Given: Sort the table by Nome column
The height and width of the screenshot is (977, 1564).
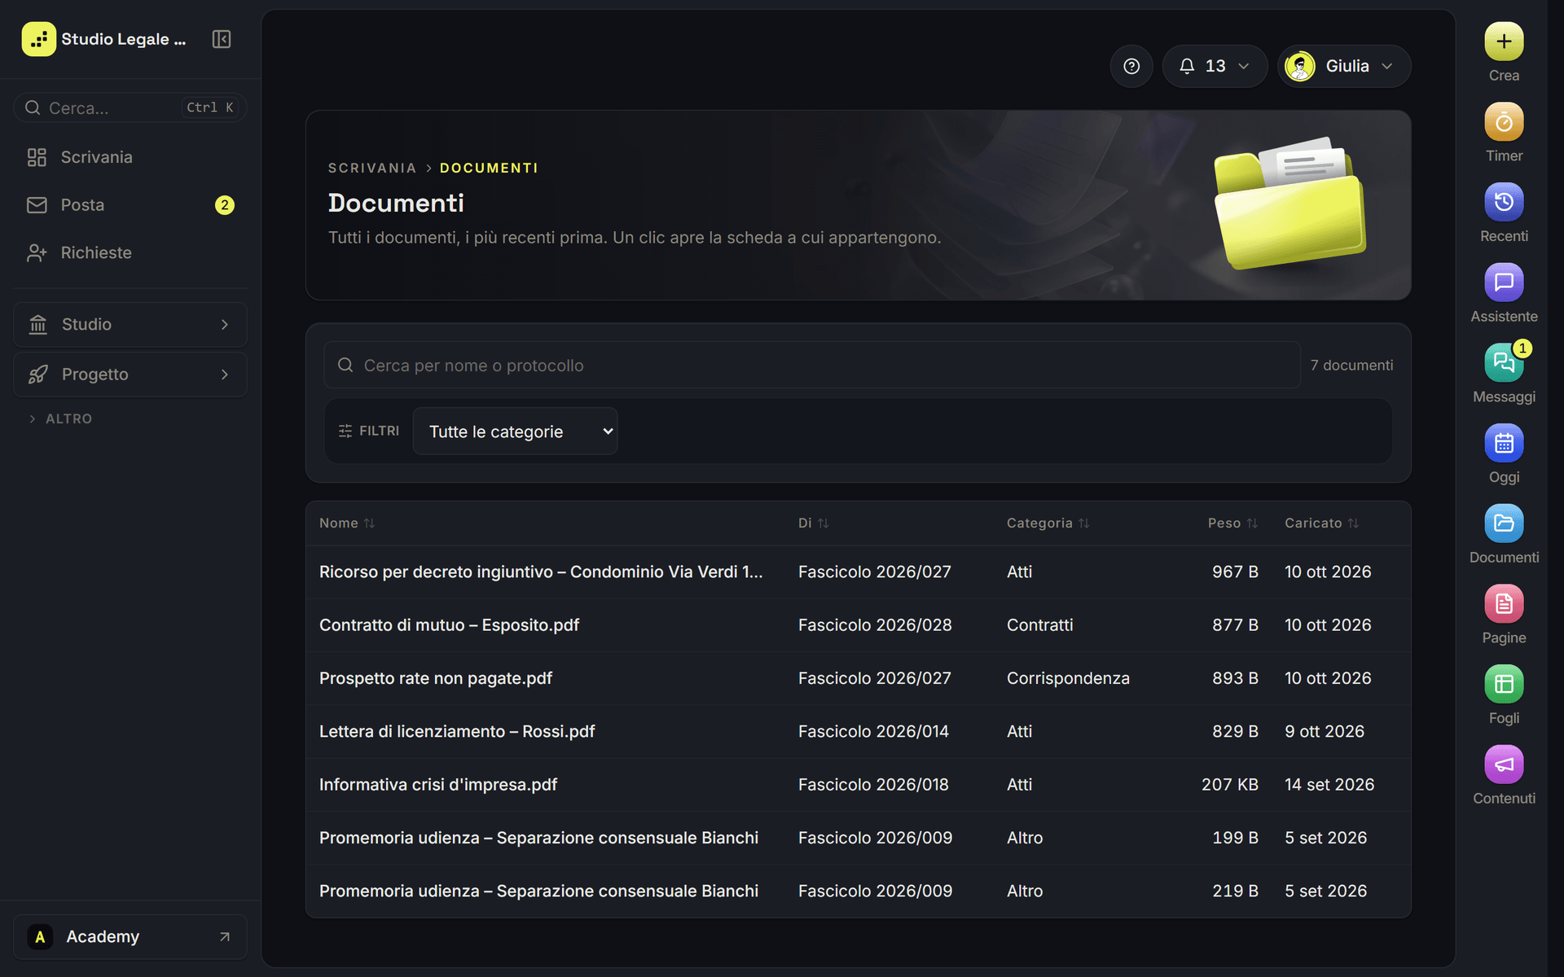Looking at the screenshot, I should click(x=347, y=523).
